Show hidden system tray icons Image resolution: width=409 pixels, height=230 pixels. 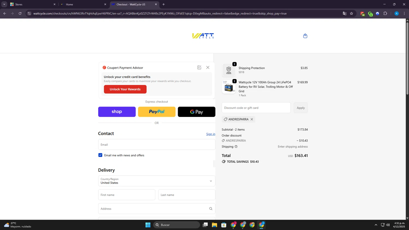(376, 225)
